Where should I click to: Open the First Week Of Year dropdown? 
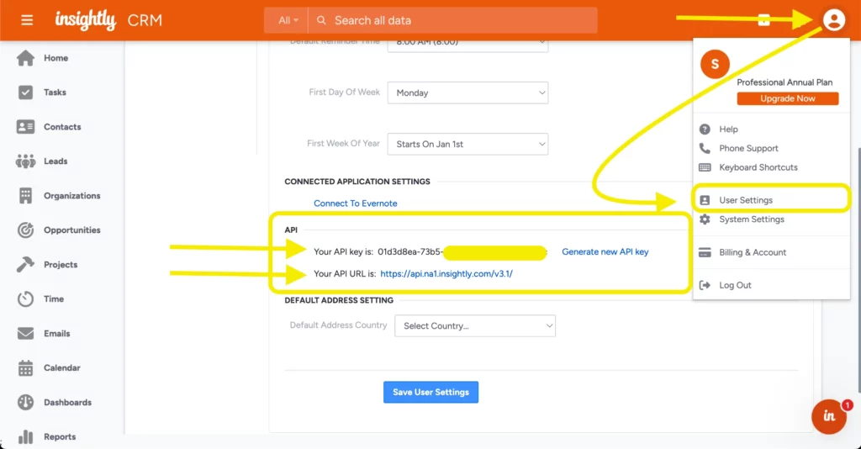click(467, 144)
